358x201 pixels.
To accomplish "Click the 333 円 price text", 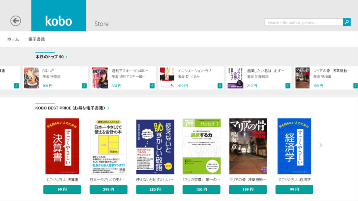I will (x=116, y=86).
